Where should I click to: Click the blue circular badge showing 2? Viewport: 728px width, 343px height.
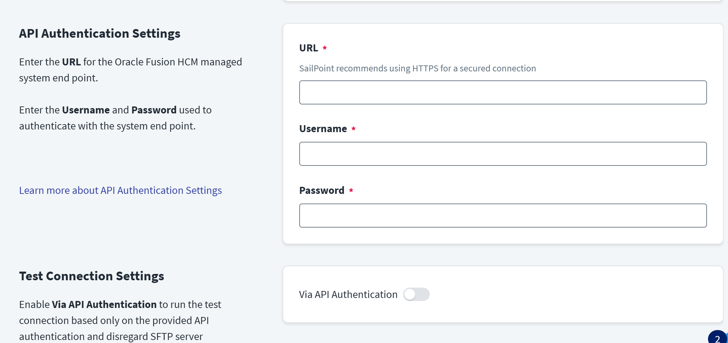pyautogui.click(x=718, y=338)
